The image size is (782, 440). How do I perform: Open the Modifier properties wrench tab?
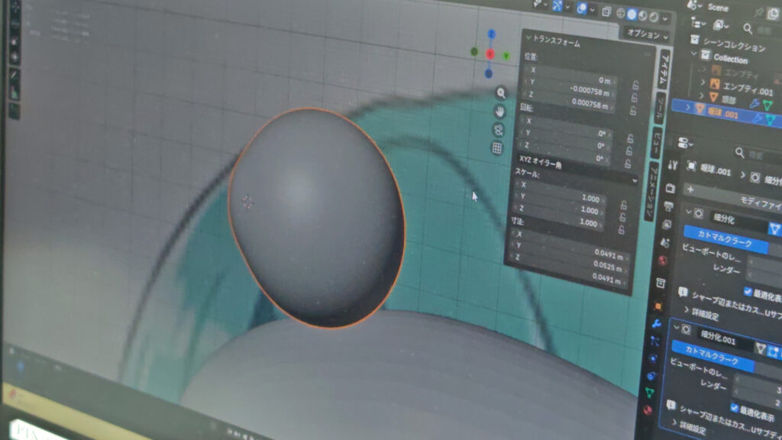click(656, 324)
